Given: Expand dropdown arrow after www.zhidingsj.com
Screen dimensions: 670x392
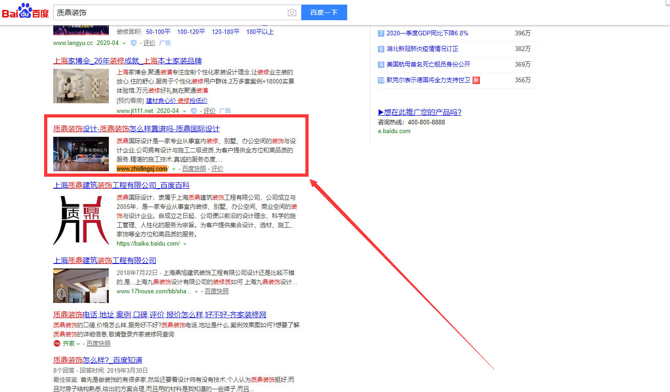Looking at the screenshot, I should pos(174,169).
